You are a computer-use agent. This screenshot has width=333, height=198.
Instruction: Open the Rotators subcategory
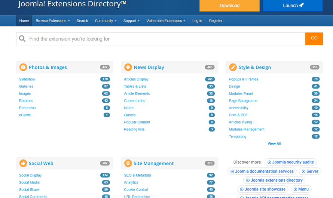pyautogui.click(x=26, y=101)
